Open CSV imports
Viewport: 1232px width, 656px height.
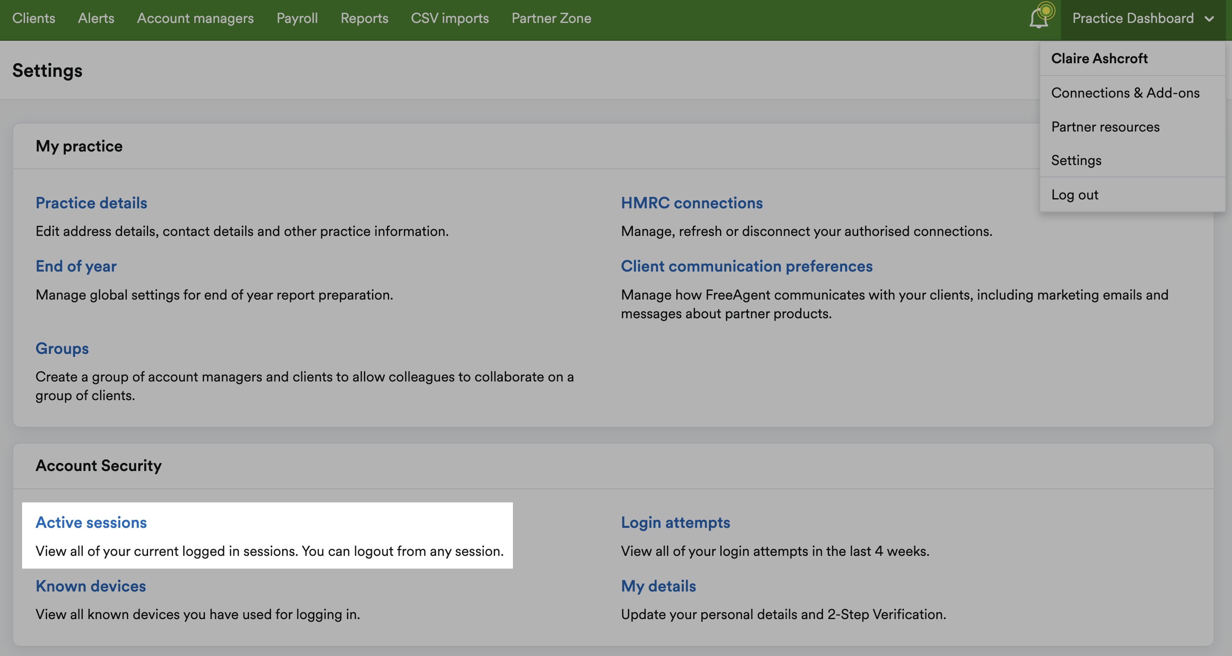point(450,18)
